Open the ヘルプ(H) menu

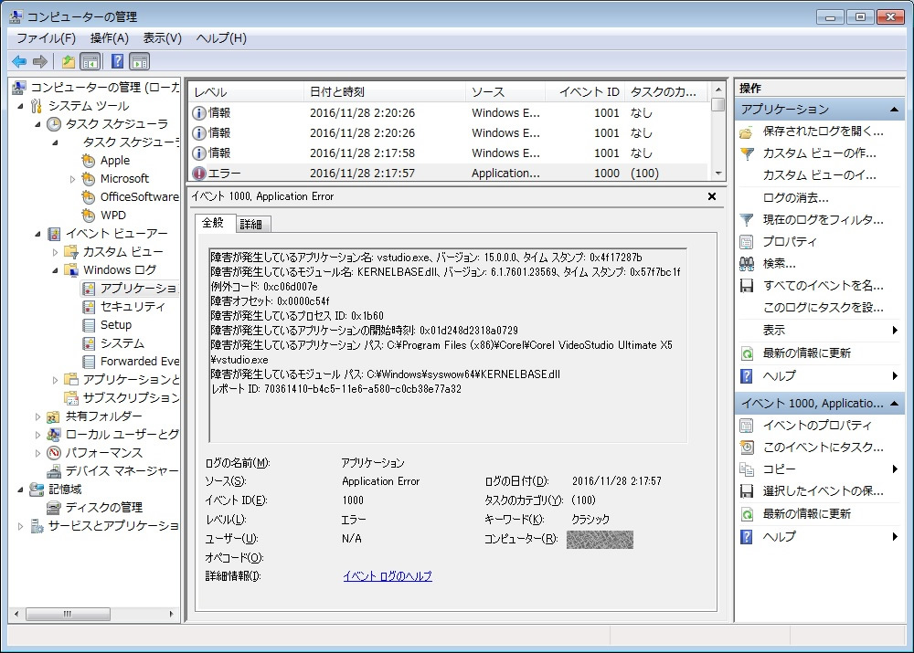tap(221, 38)
